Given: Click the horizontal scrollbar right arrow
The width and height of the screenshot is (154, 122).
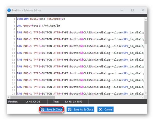Looking at the screenshot, I should point(142,97).
